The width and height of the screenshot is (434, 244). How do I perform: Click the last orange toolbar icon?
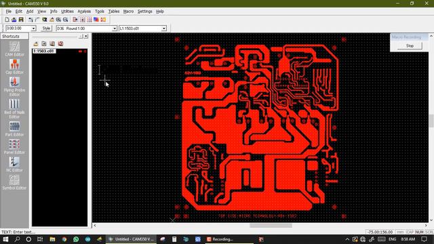coord(103,20)
